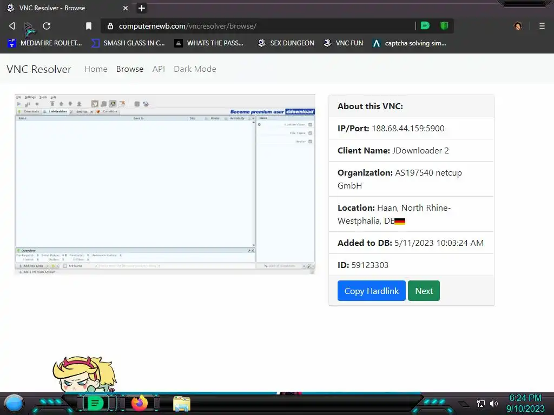Go to the Home nav item
This screenshot has height=415, width=554.
(x=96, y=69)
